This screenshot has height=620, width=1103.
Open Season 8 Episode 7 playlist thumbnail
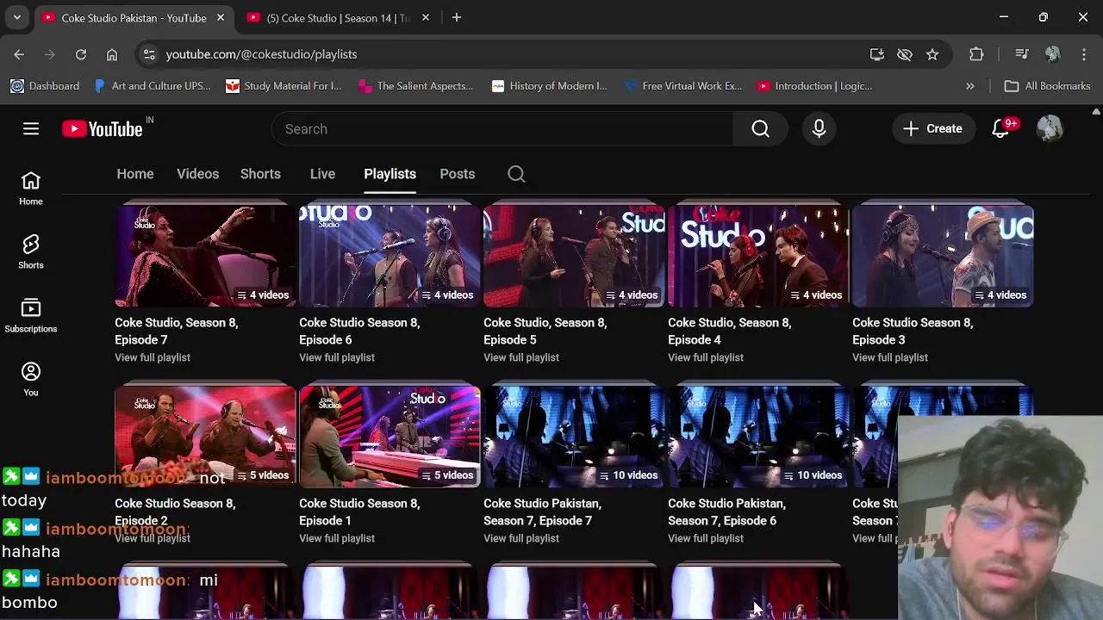[205, 257]
